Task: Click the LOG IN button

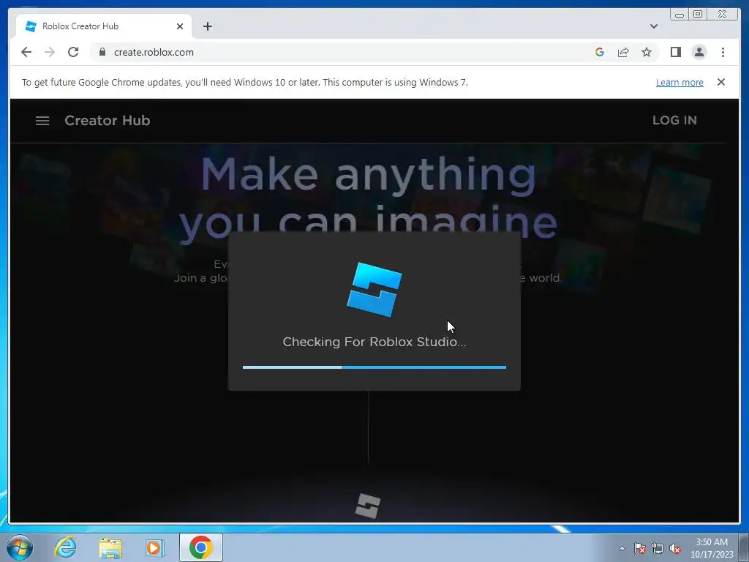Action: point(674,121)
